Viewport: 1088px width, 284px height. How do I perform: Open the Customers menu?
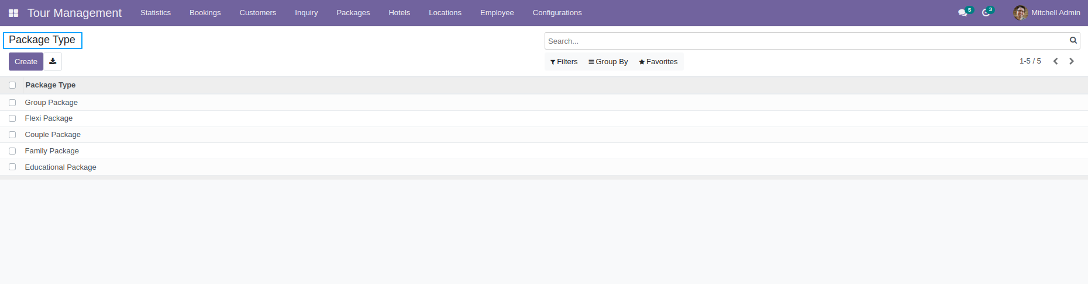[x=258, y=13]
